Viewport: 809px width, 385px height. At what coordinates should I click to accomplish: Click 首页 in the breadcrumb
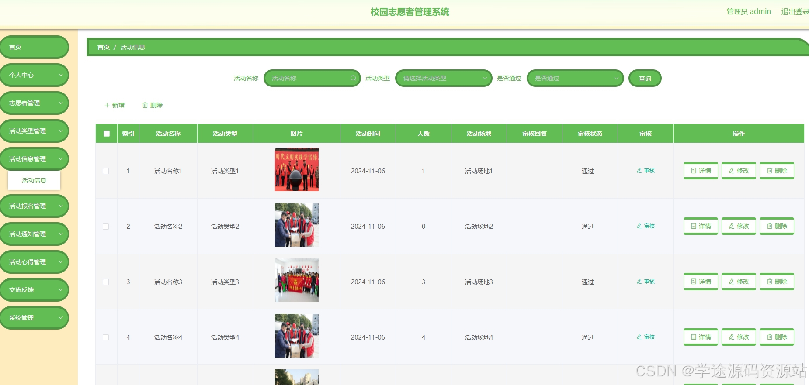pyautogui.click(x=104, y=47)
